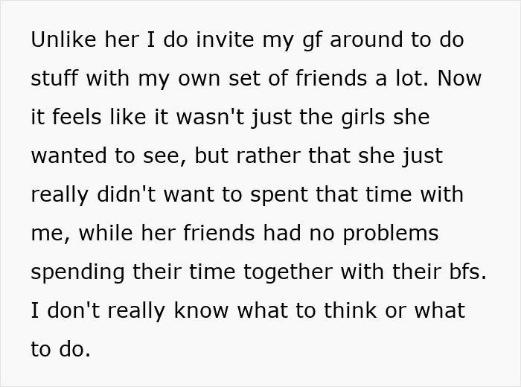The height and width of the screenshot is (387, 521).
Task: Click the word "wasn't" in the text
Action: [211, 117]
